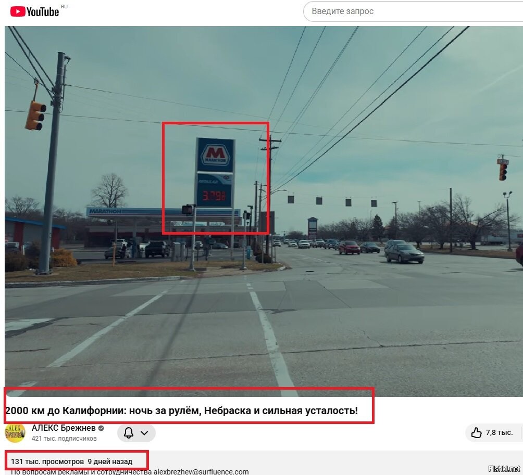The height and width of the screenshot is (475, 523).
Task: Click the '9 дней назад' upload date
Action: [x=110, y=461]
